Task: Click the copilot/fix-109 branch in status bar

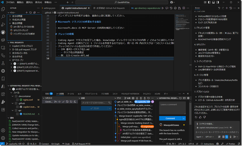Action: 13,144
